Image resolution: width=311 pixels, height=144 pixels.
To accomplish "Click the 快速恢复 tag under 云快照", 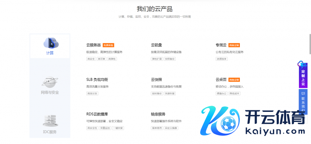I will pos(170,93).
